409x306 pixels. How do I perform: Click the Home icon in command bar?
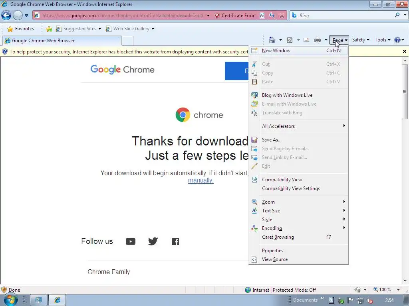pyautogui.click(x=272, y=40)
